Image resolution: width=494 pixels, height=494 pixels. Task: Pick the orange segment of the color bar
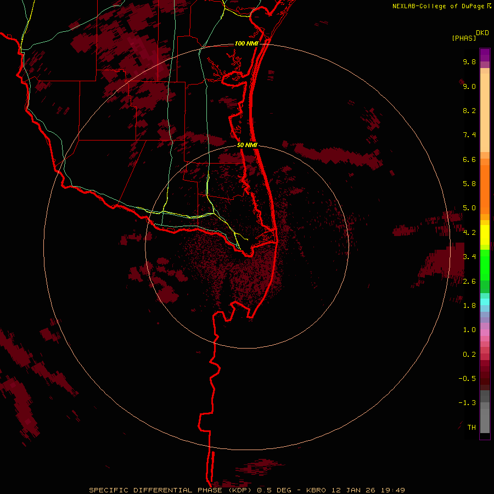(485, 190)
